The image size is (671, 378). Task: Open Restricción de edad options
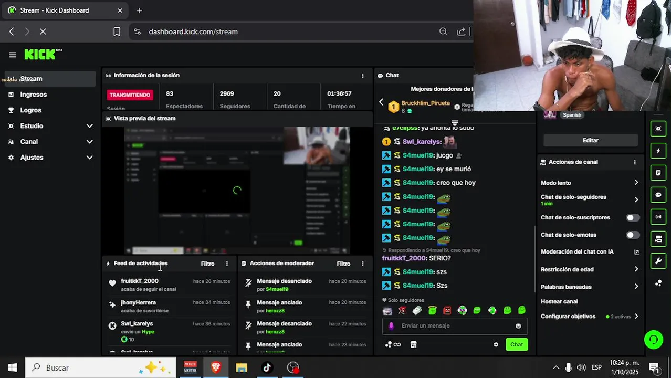pos(590,269)
